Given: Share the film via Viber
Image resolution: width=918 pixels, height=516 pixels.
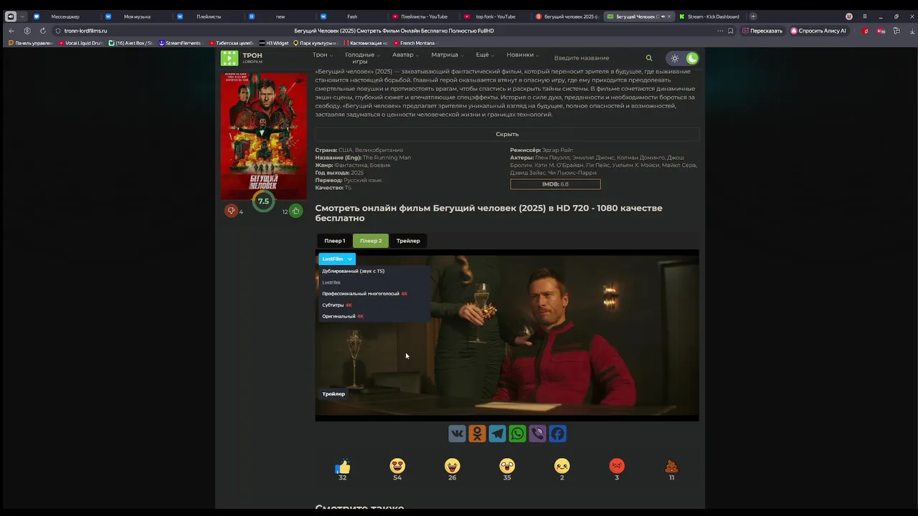Looking at the screenshot, I should tap(537, 434).
